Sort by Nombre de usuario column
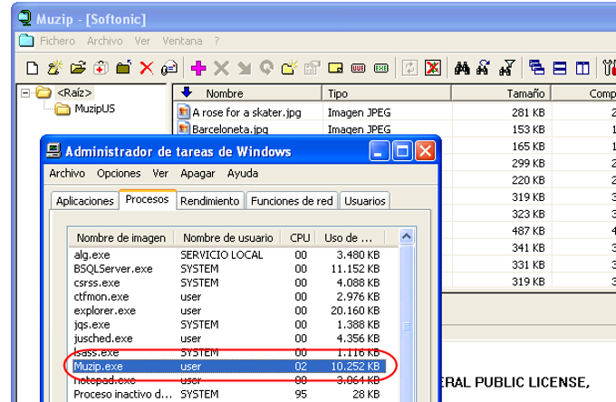This screenshot has height=402, width=616. click(x=228, y=238)
